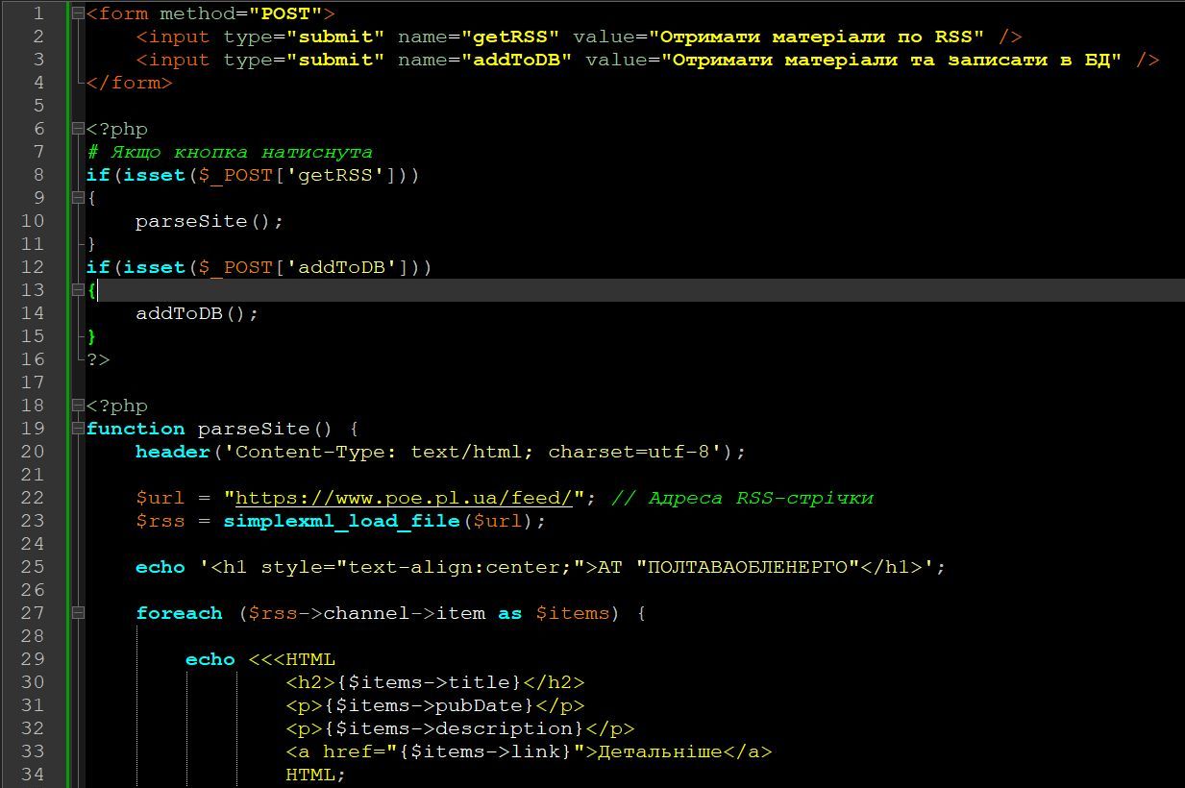Click line number 8 in the margin
The image size is (1185, 788).
tap(38, 175)
